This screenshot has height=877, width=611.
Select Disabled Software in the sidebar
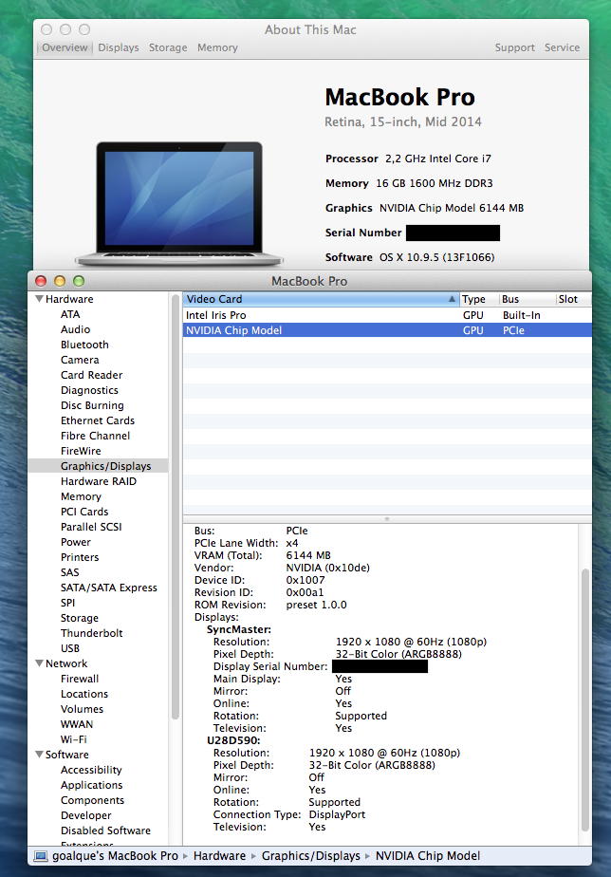pyautogui.click(x=105, y=830)
